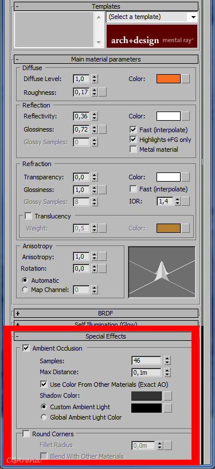Open the Reflection color swatch

click(169, 116)
